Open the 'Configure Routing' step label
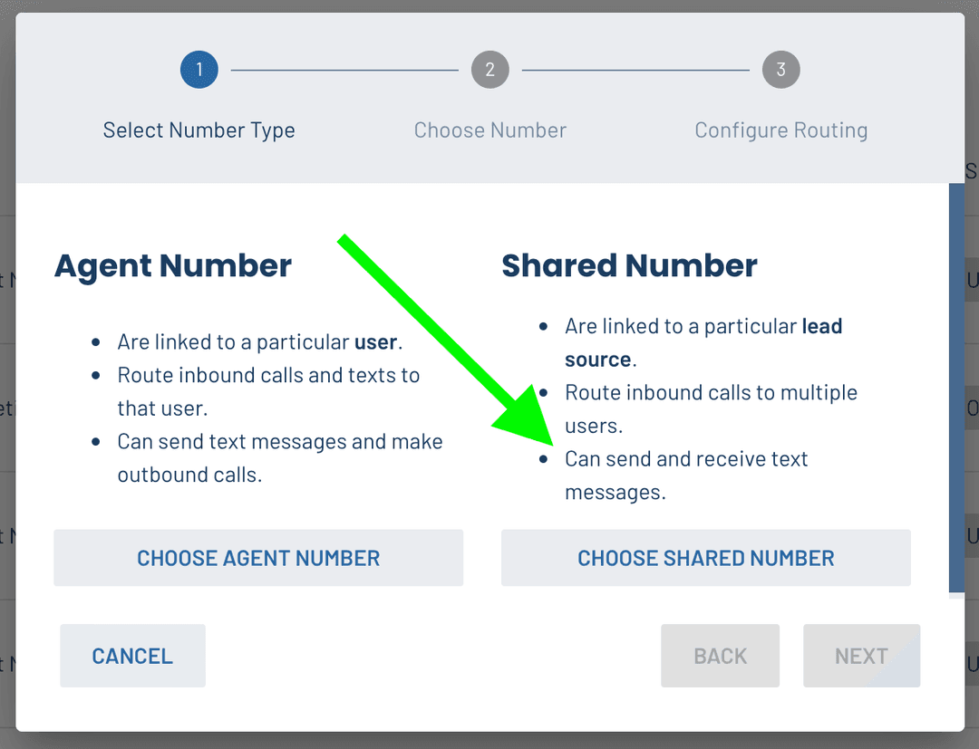 click(781, 130)
